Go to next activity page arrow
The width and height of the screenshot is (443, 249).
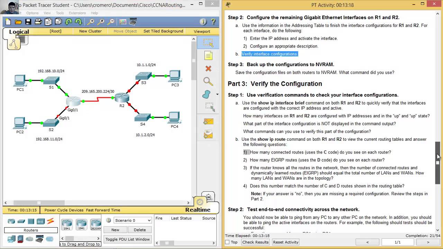click(428, 242)
